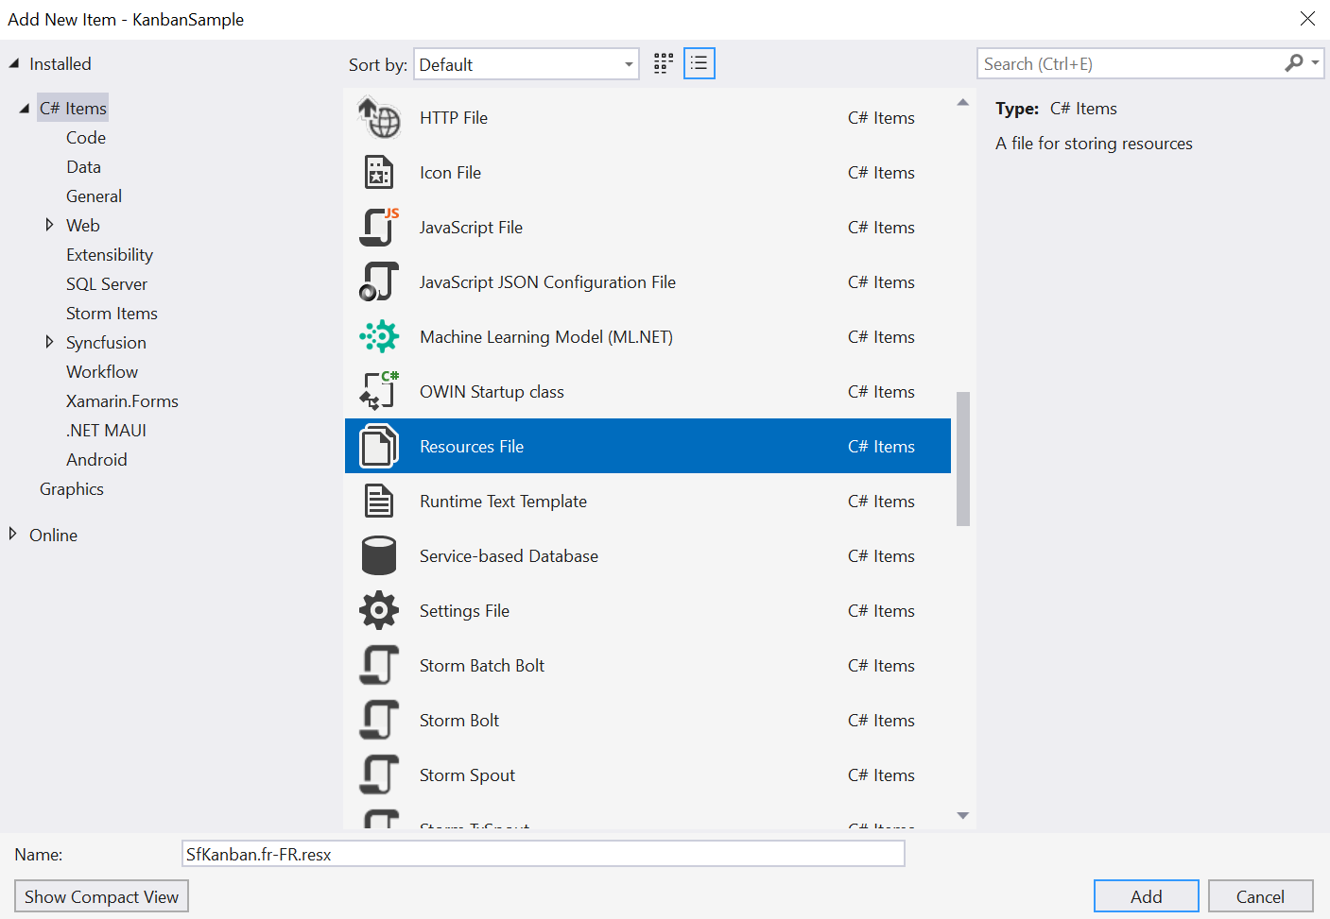Select the Icon File template icon
This screenshot has height=919, width=1330.
(379, 173)
